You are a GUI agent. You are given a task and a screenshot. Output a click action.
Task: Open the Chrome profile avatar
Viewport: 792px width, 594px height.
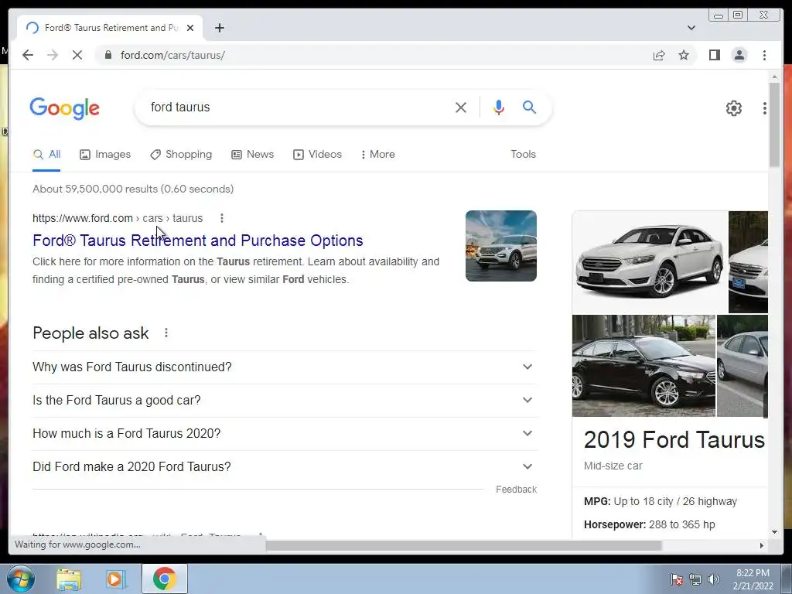[x=739, y=55]
